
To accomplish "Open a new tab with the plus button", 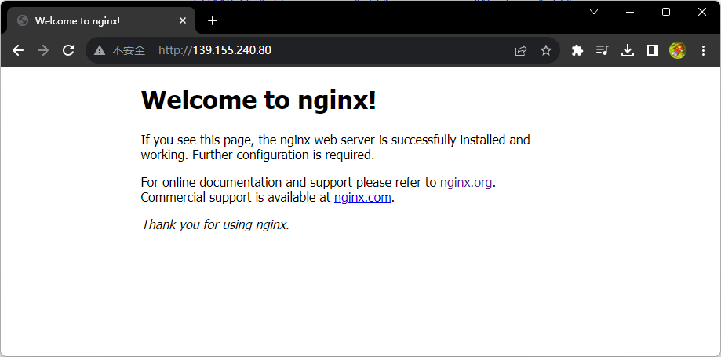I will [212, 20].
